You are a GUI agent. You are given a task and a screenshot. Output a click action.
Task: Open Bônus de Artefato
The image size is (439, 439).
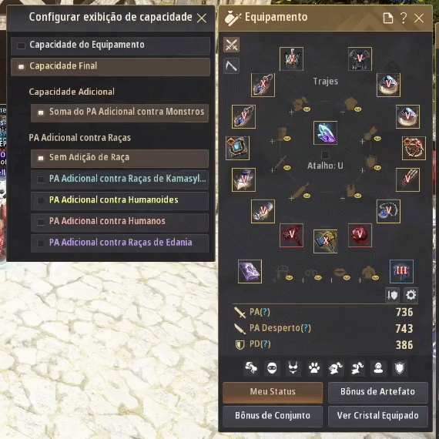coord(377,392)
